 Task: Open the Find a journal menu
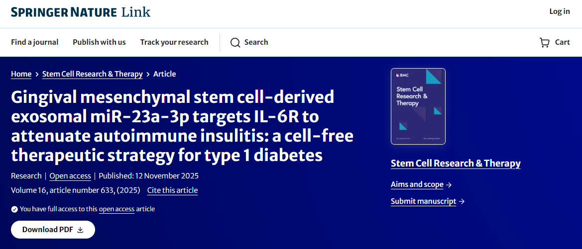point(35,42)
